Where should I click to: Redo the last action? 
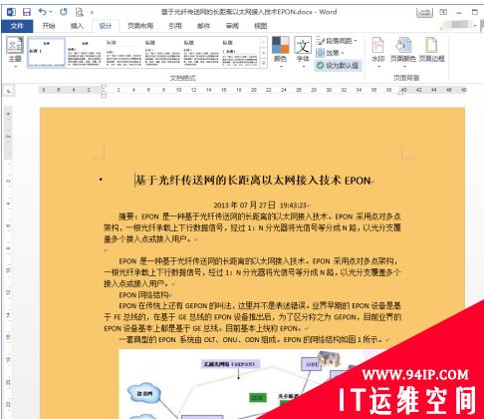[64, 12]
